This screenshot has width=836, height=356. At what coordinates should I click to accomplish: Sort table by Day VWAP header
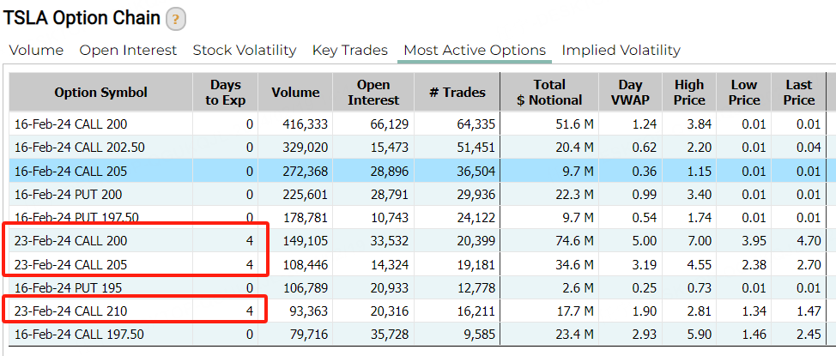point(632,93)
